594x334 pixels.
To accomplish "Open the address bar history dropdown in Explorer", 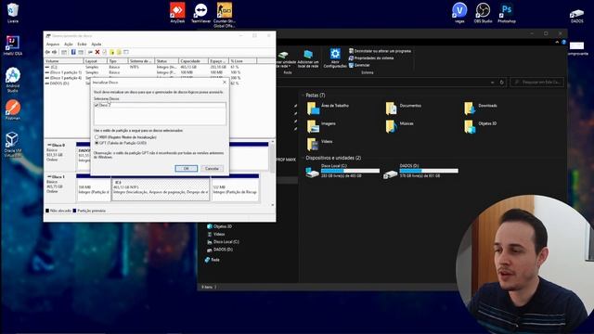I will click(x=492, y=83).
